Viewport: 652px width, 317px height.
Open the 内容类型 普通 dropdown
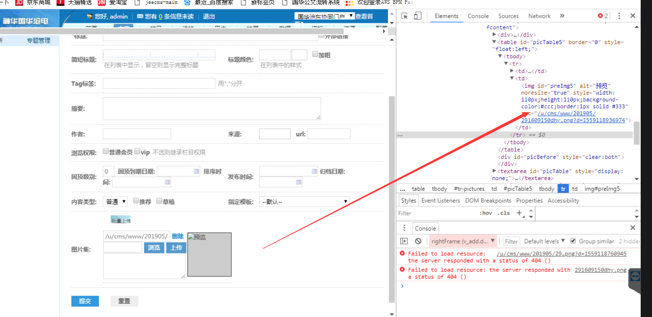[115, 202]
